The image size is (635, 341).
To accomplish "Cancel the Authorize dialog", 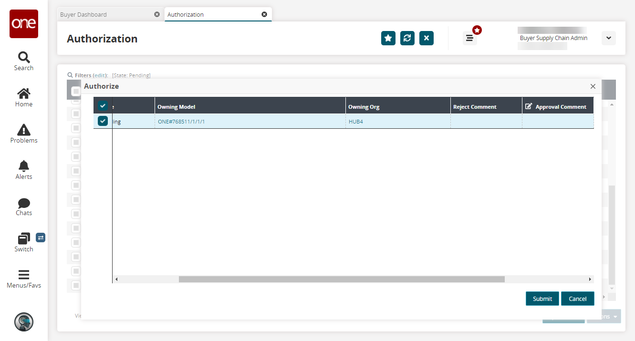I will tap(578, 299).
